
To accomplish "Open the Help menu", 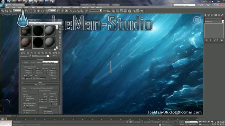I will pyautogui.click(x=92, y=8).
